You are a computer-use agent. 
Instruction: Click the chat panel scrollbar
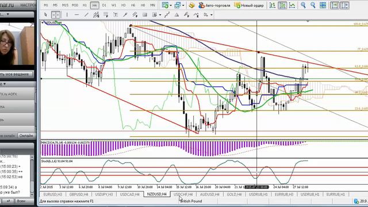click(32, 175)
